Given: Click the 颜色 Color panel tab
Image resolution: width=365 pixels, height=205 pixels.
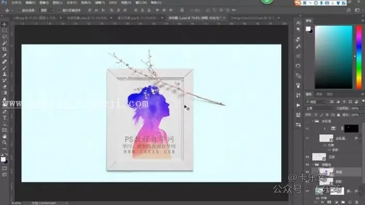Looking at the screenshot, I should 309,21.
